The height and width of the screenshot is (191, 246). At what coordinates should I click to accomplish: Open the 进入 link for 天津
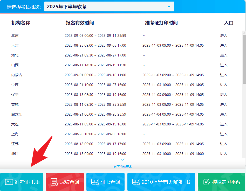tap(223, 45)
